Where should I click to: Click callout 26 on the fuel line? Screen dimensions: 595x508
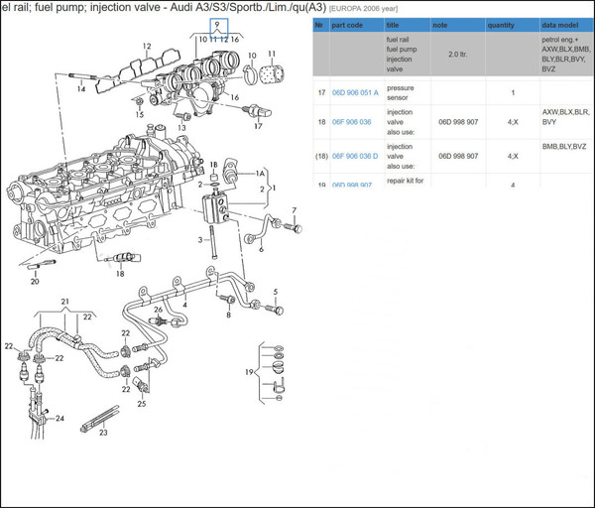pyautogui.click(x=158, y=311)
